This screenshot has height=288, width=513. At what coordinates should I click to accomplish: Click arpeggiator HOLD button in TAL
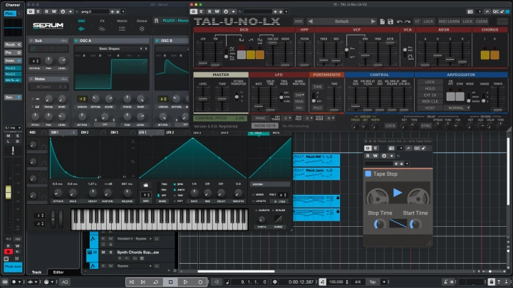click(x=430, y=88)
